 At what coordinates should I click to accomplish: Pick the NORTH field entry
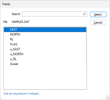(x=45, y=34)
